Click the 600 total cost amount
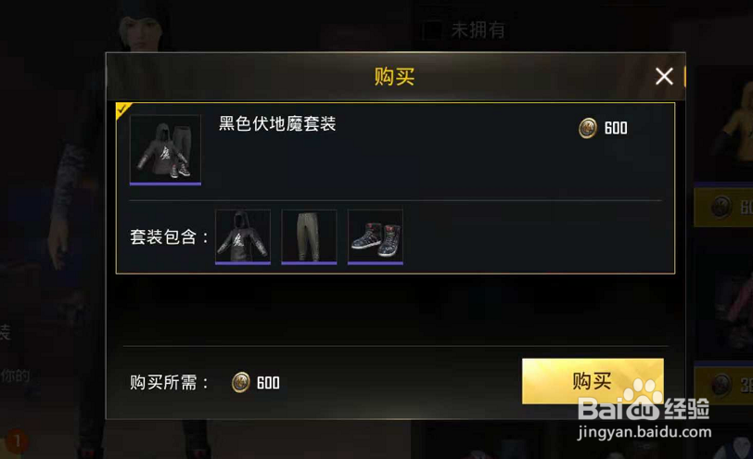Viewport: 753px width, 459px height. click(x=268, y=383)
